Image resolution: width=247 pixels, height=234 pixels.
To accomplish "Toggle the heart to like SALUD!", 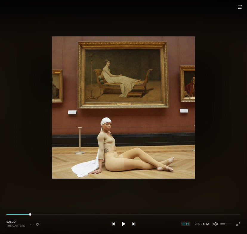I will tap(37, 224).
